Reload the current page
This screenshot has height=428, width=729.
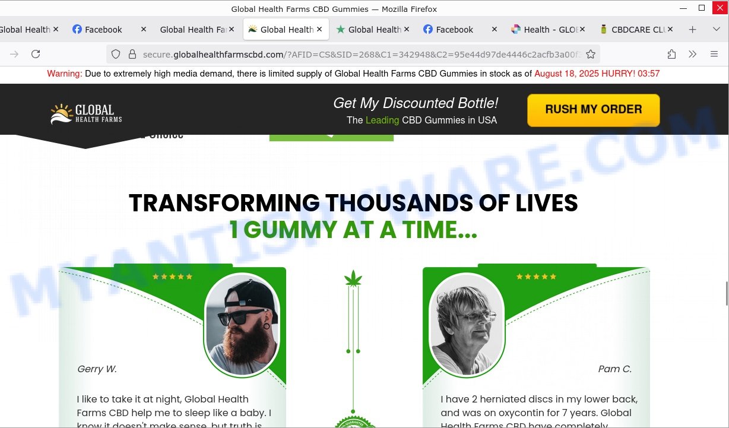point(36,54)
